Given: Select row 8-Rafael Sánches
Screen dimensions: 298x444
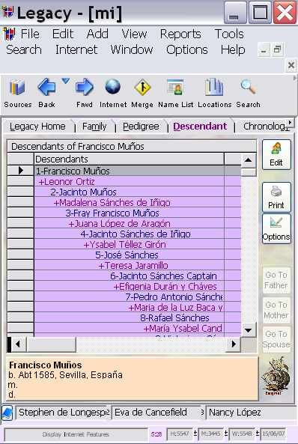Looking at the screenshot, I should click(130, 317).
